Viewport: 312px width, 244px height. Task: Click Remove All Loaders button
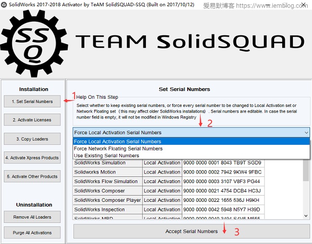pos(32,217)
